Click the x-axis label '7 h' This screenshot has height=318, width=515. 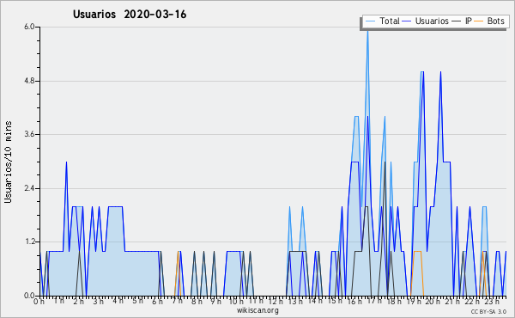pos(177,301)
